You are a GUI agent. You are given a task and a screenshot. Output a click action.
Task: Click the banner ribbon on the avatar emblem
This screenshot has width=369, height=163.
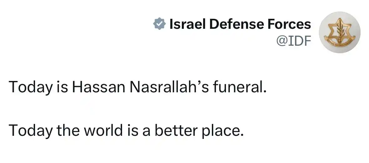340,43
